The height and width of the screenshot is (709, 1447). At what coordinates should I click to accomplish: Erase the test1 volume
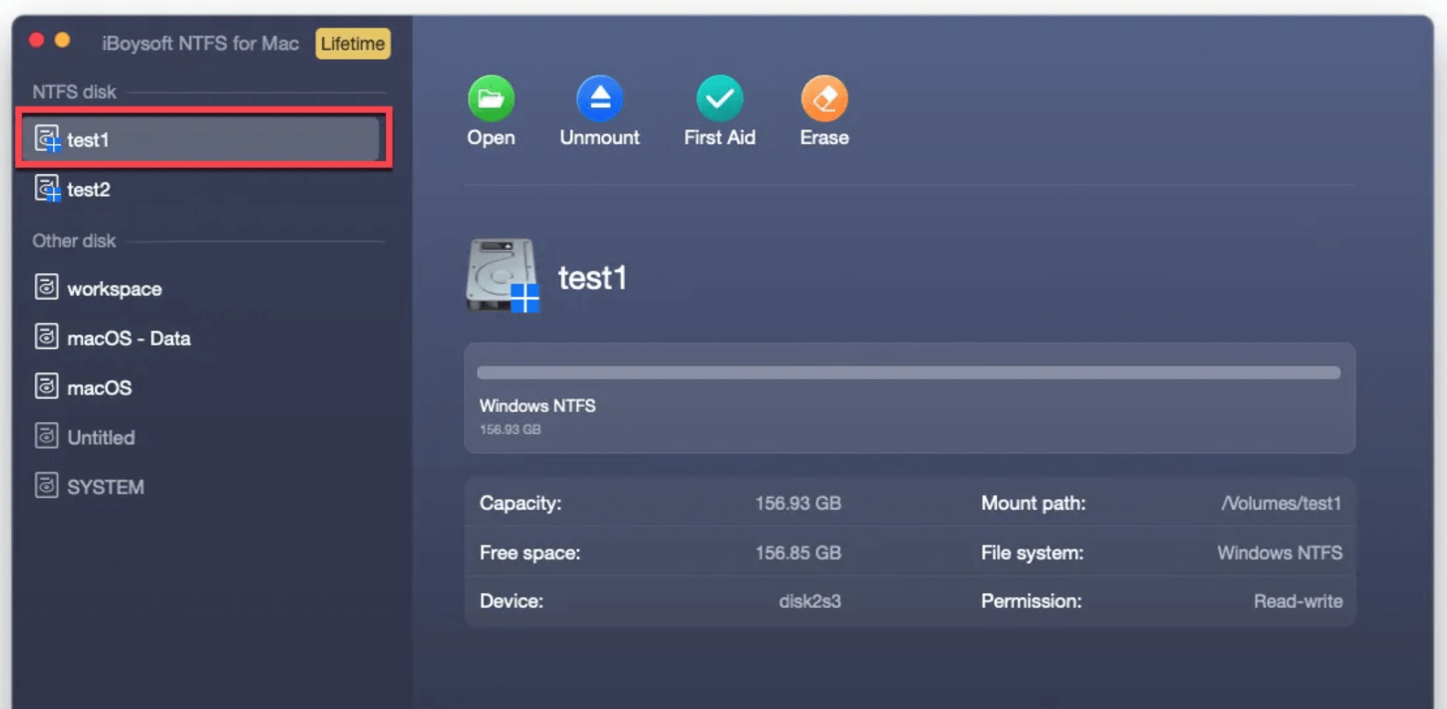point(823,111)
